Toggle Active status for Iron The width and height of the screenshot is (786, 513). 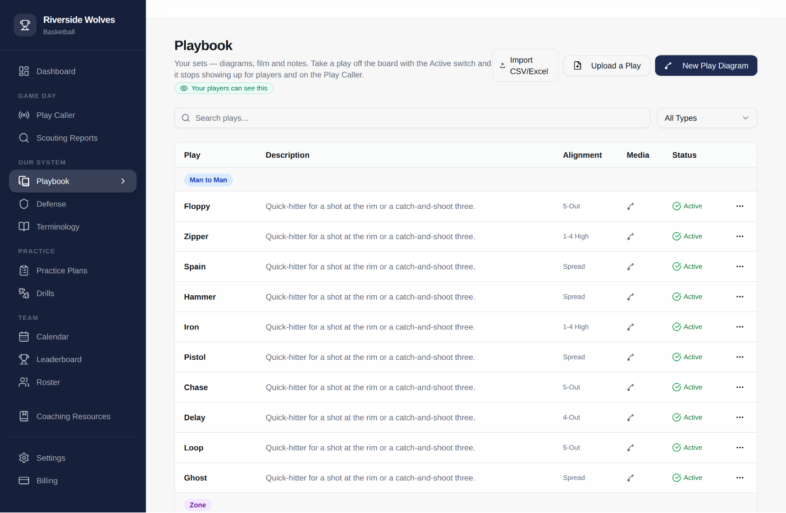click(x=687, y=327)
